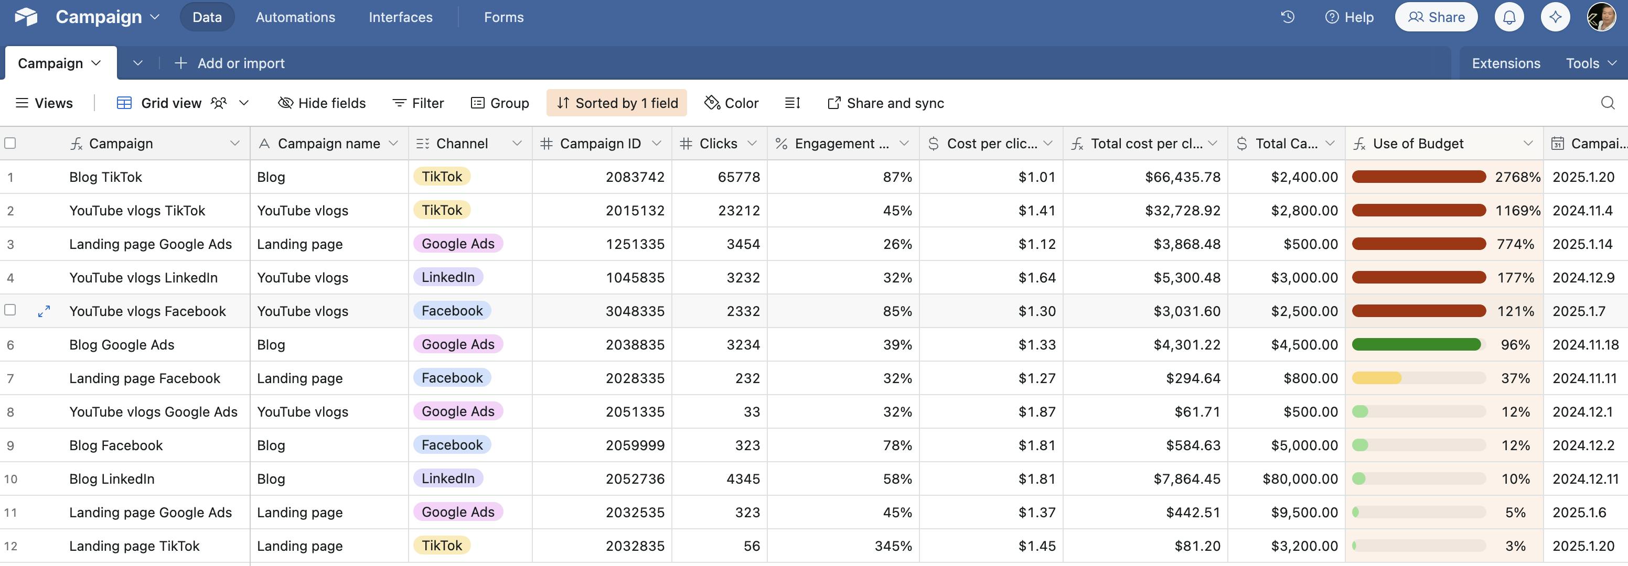
Task: Open the user profile avatar
Action: pos(1601,17)
